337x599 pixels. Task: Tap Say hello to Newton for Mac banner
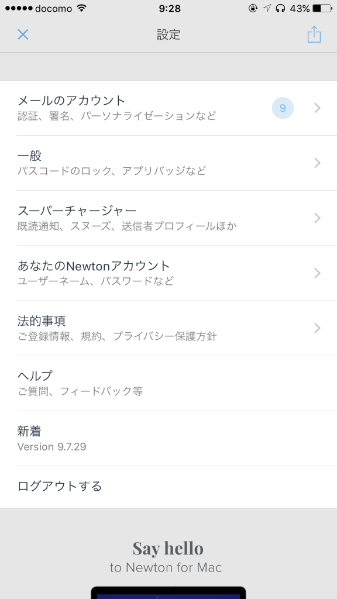point(167,557)
